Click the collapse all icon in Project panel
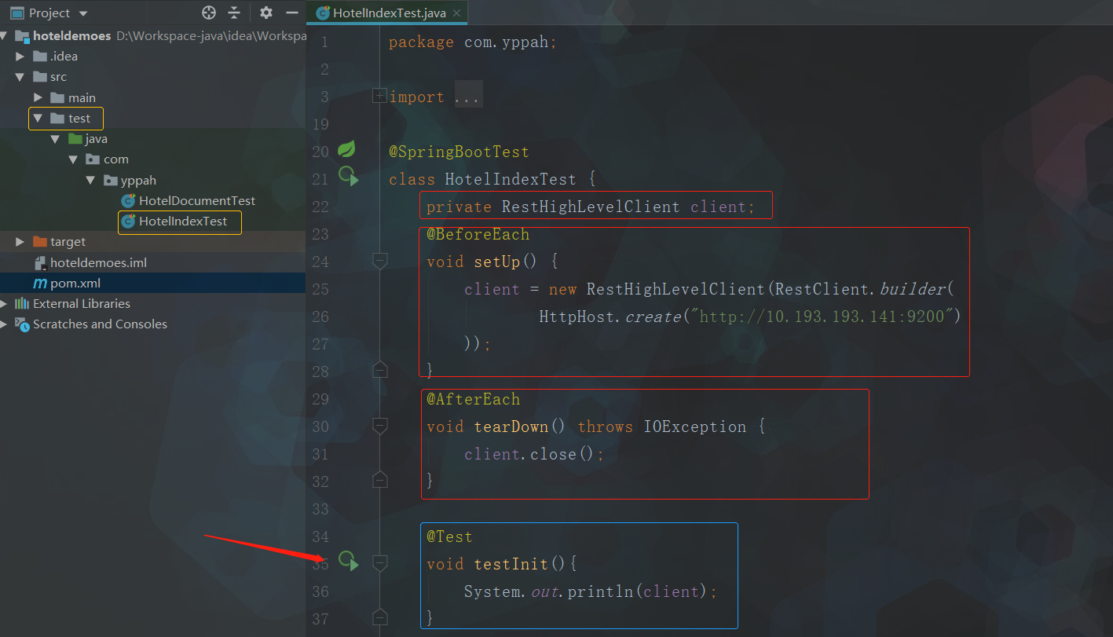The width and height of the screenshot is (1113, 637). pos(234,13)
